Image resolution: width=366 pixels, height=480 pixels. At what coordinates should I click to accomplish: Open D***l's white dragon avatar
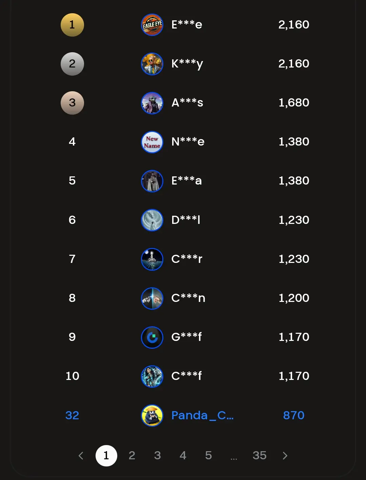[152, 220]
